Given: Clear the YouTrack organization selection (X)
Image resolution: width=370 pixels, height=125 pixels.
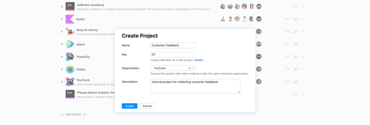Looking at the screenshot, I should click(x=189, y=68).
